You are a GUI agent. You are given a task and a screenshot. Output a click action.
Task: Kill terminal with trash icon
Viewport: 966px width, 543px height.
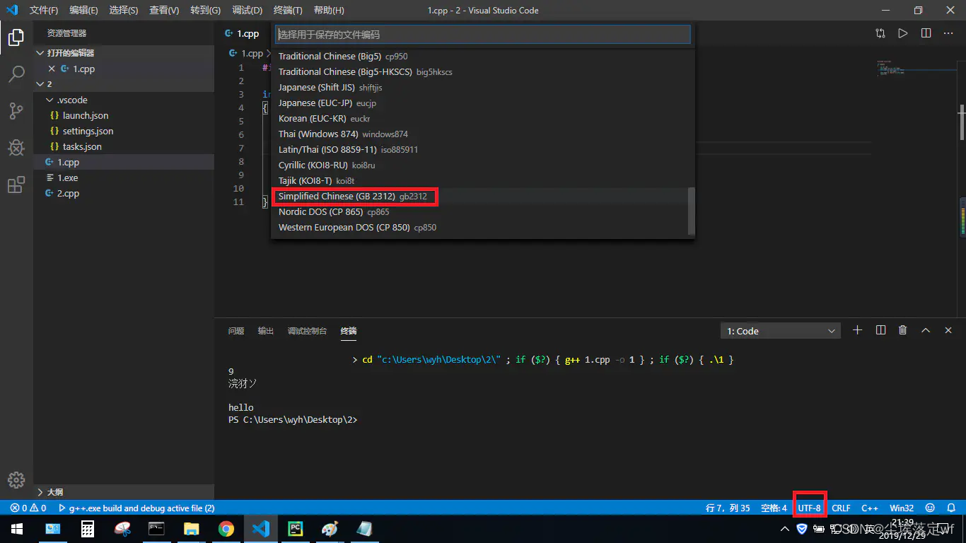(x=902, y=330)
